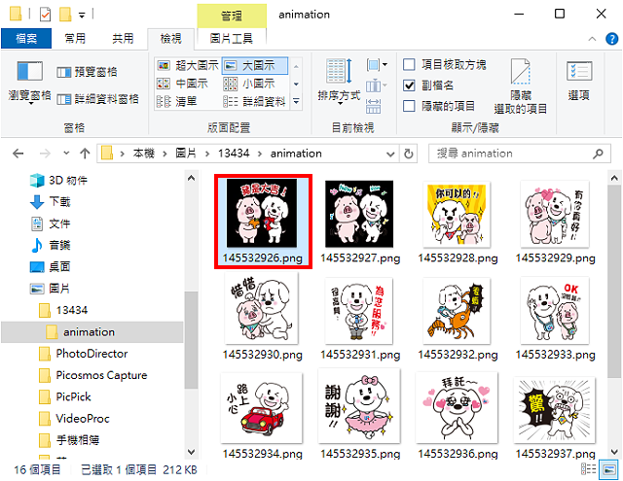Select thumbnail 145532934.png with red car
Image resolution: width=623 pixels, height=481 pixels.
(262, 415)
